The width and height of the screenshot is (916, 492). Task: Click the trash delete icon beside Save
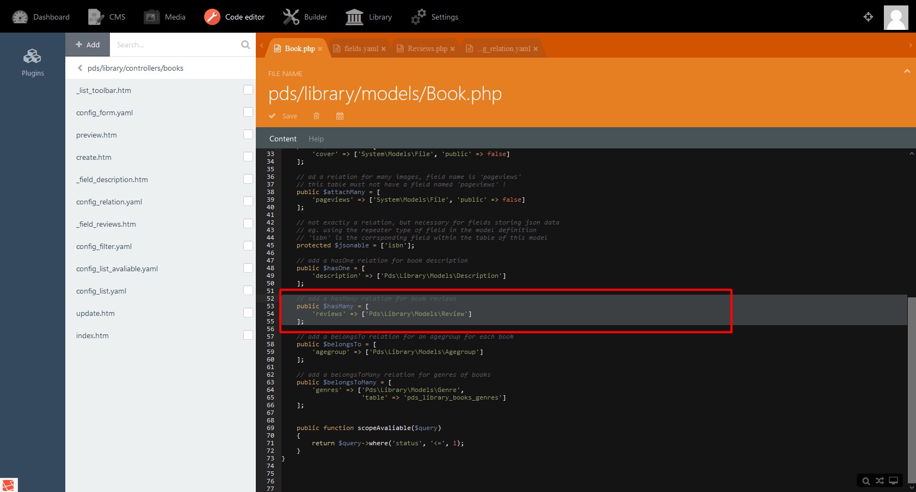pyautogui.click(x=316, y=116)
